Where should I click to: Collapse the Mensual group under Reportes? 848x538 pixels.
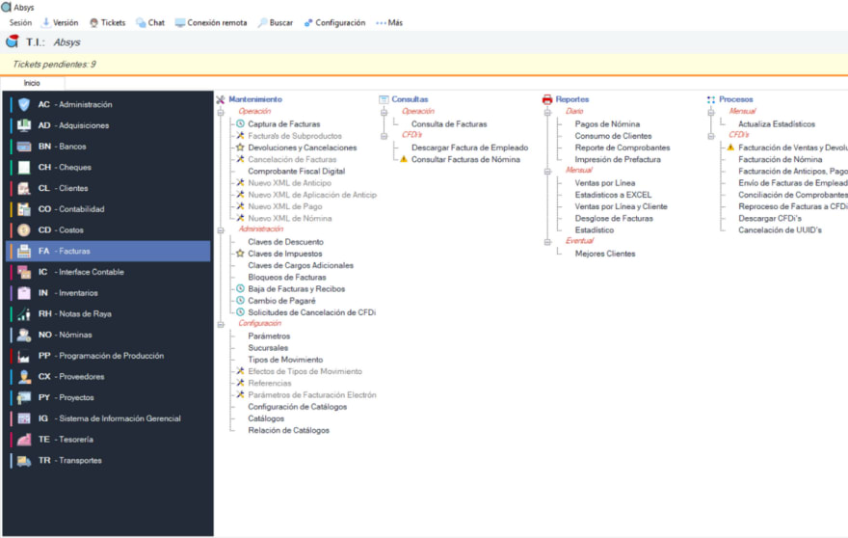[547, 171]
